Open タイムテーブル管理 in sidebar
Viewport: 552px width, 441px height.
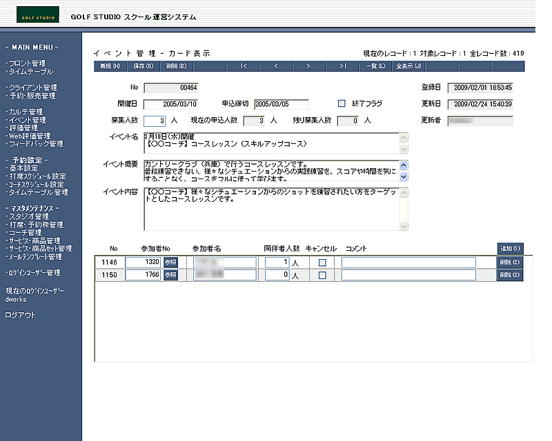tap(38, 192)
